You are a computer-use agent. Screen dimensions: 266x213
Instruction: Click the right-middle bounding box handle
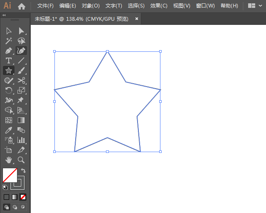pyautogui.click(x=160, y=102)
